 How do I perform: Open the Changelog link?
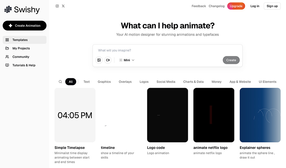click(217, 6)
